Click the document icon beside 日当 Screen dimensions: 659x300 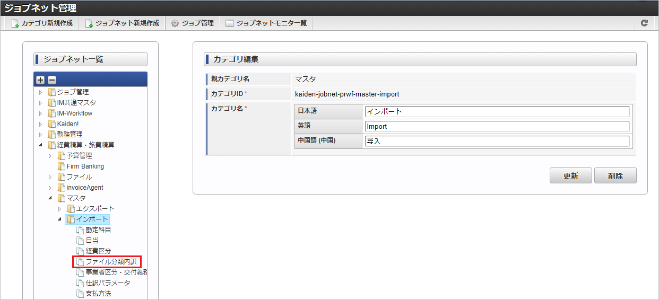click(81, 241)
